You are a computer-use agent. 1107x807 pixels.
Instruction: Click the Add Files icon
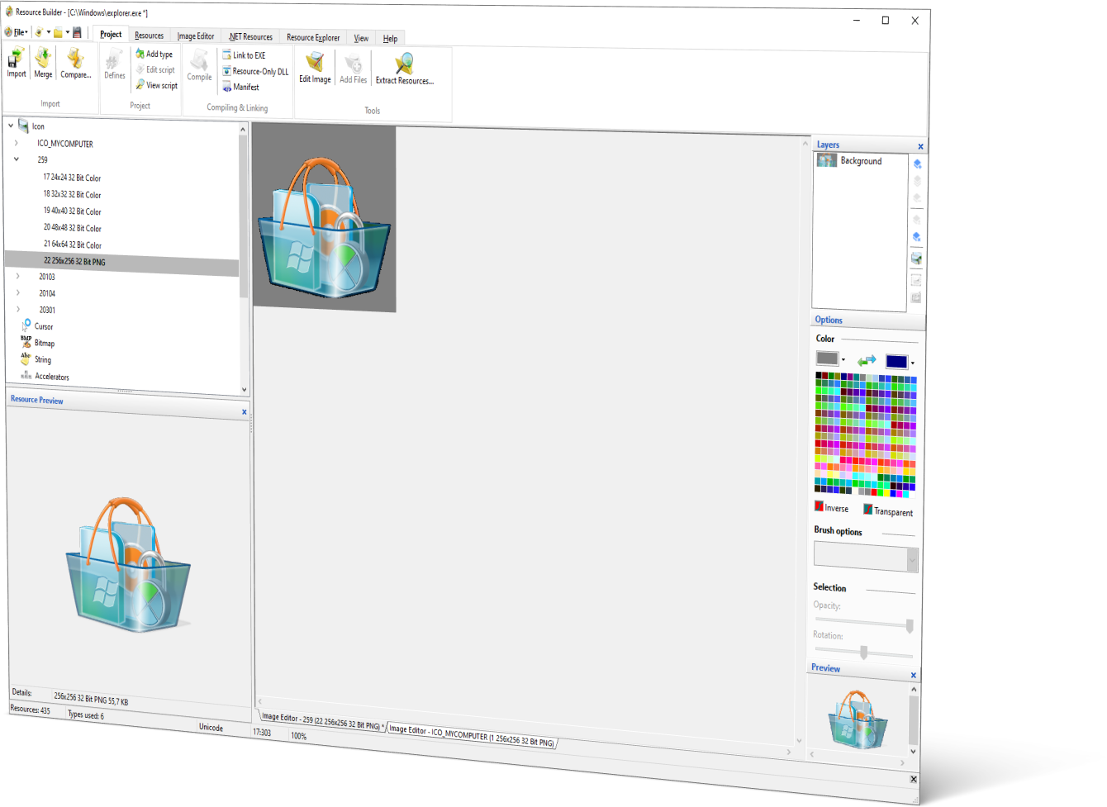click(x=353, y=64)
